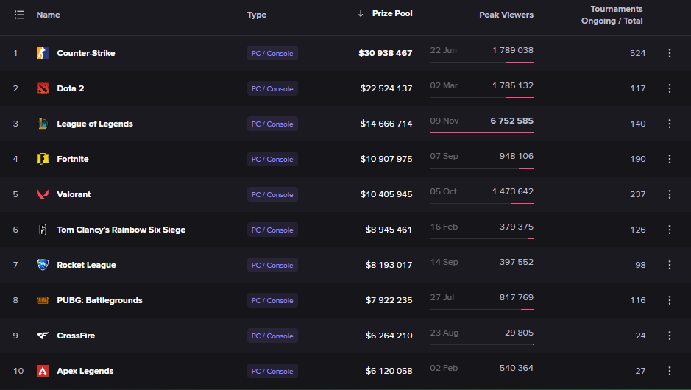
Task: Click the PUBG: Battlegrounds icon
Action: coord(43,300)
